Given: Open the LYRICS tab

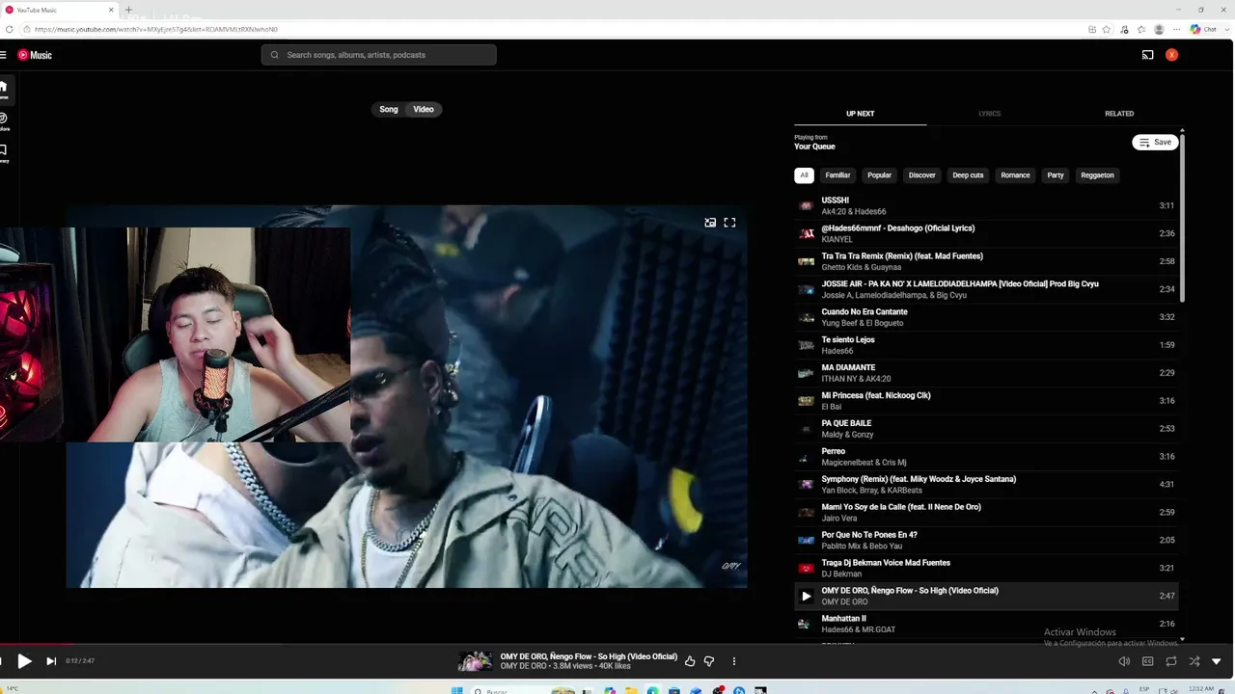Looking at the screenshot, I should (x=989, y=114).
